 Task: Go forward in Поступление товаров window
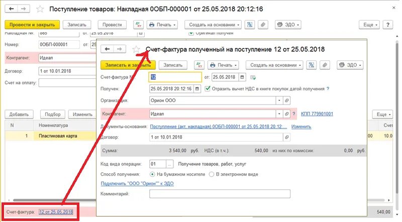pos(23,9)
